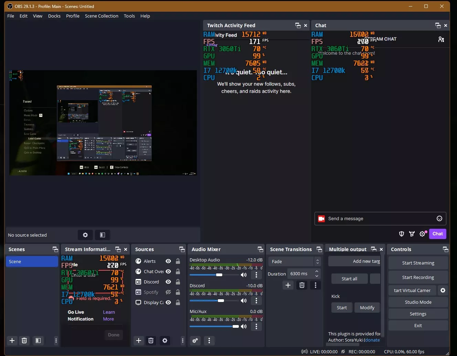
Task: Show the hidden Spotify source
Action: click(168, 292)
